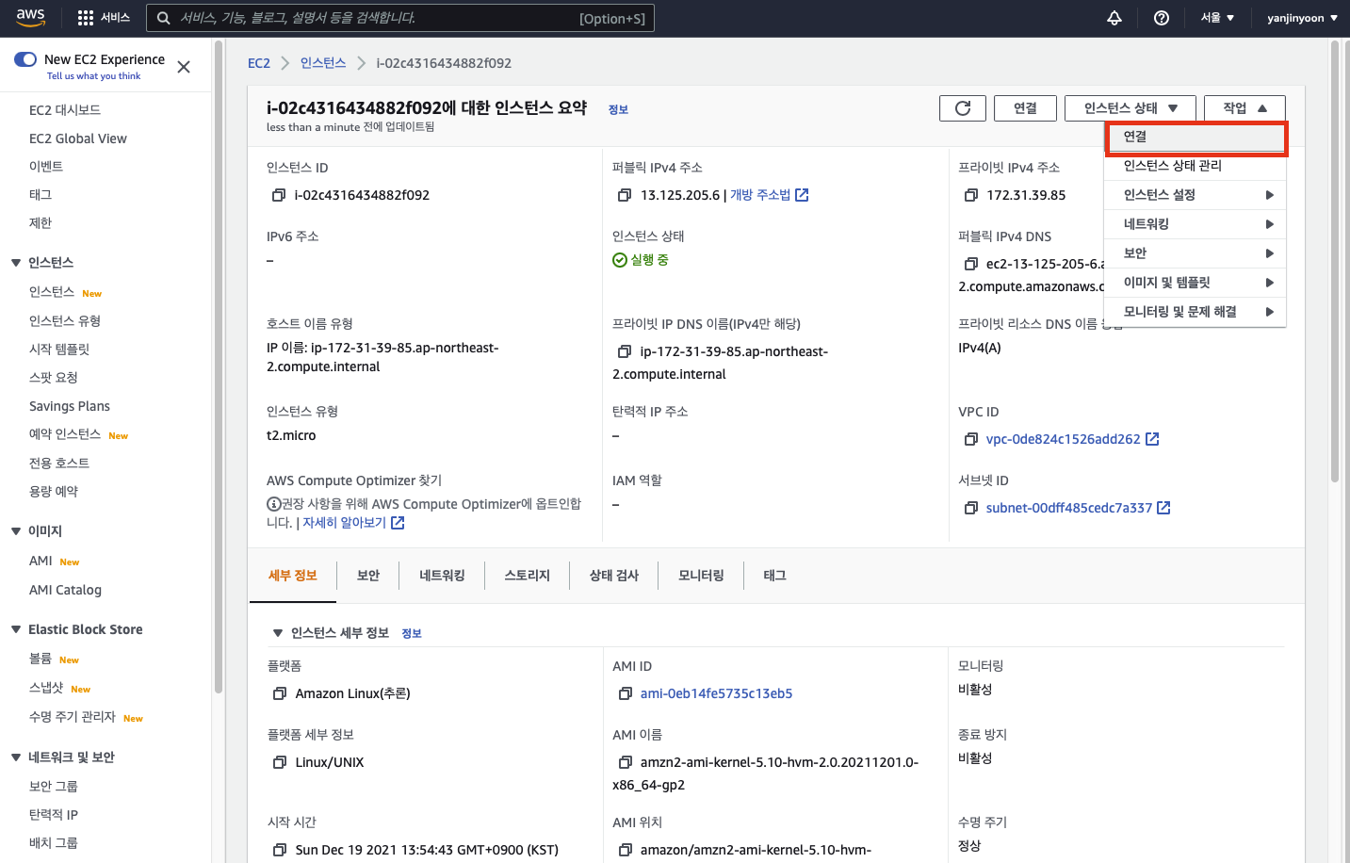Switch to the 모니터링 tab
Viewport: 1350px width, 863px height.
(701, 576)
